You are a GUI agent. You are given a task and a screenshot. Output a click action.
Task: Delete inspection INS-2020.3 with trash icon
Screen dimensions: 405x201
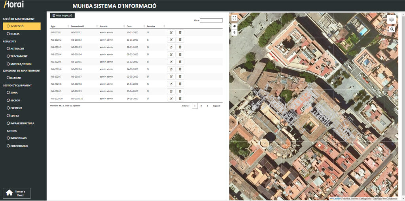[x=180, y=47]
